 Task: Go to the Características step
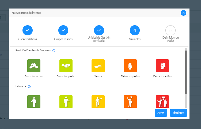coord(28,30)
